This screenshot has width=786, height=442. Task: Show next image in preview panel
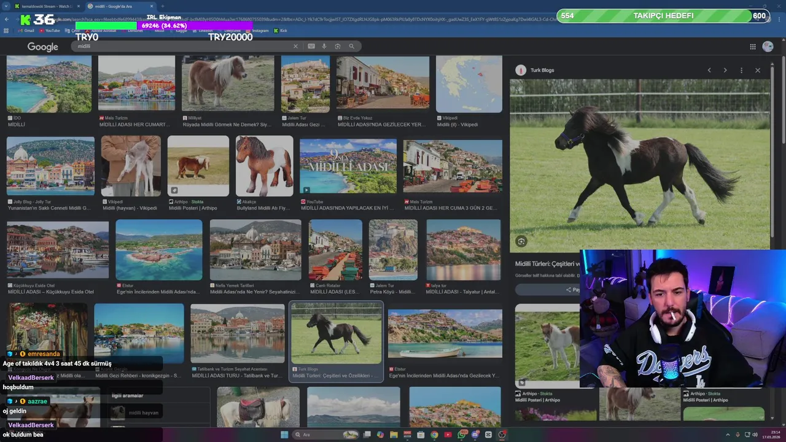click(725, 70)
